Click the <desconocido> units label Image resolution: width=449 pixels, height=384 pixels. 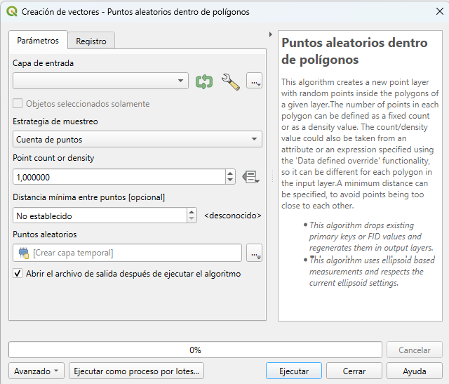pos(232,216)
